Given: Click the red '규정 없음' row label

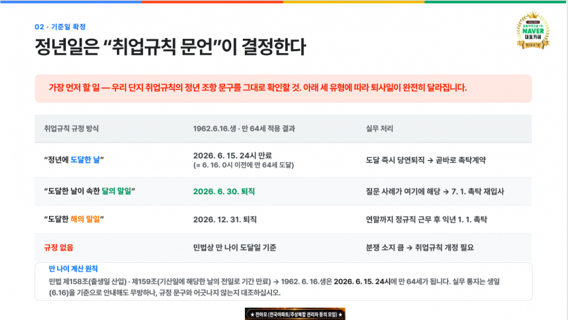Looking at the screenshot, I should pos(59,248).
